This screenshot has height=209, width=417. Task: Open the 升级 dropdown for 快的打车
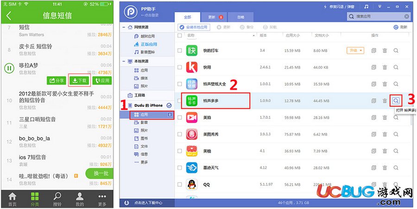click(355, 50)
